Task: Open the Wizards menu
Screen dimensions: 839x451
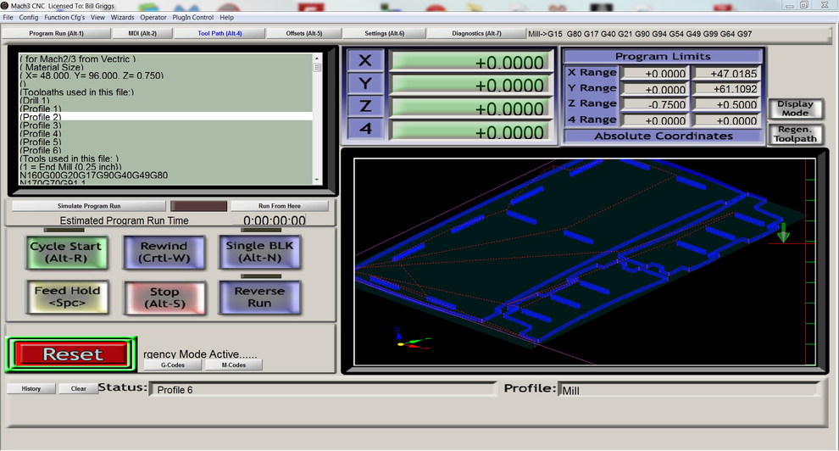Action: [x=122, y=17]
